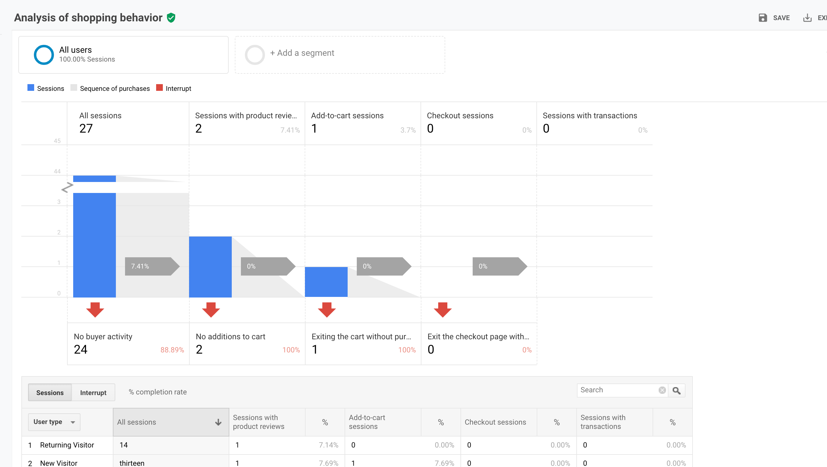
Task: Open the User type dropdown
Action: coord(54,422)
